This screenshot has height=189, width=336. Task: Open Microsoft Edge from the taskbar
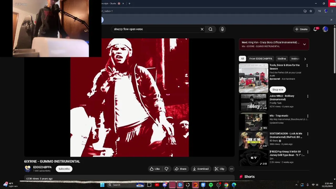tap(234, 185)
